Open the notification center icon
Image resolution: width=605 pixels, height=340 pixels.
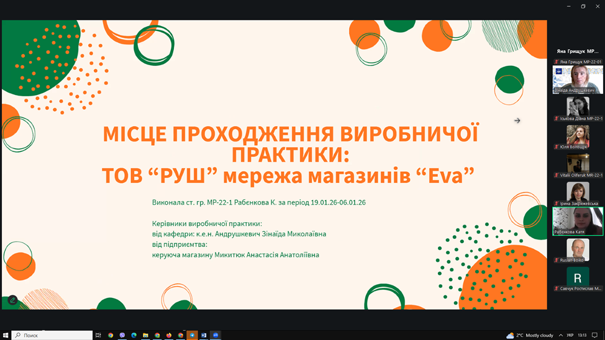594,335
